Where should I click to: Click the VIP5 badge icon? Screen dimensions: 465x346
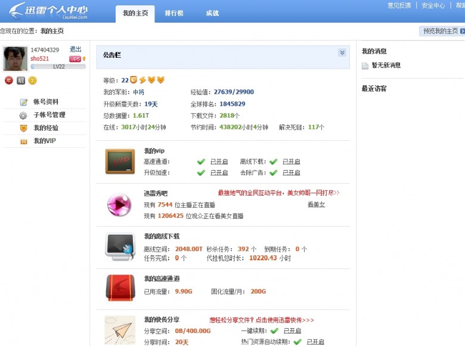[75, 58]
